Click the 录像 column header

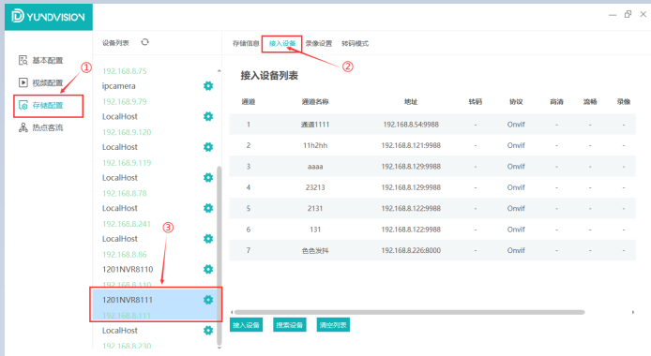pos(624,101)
